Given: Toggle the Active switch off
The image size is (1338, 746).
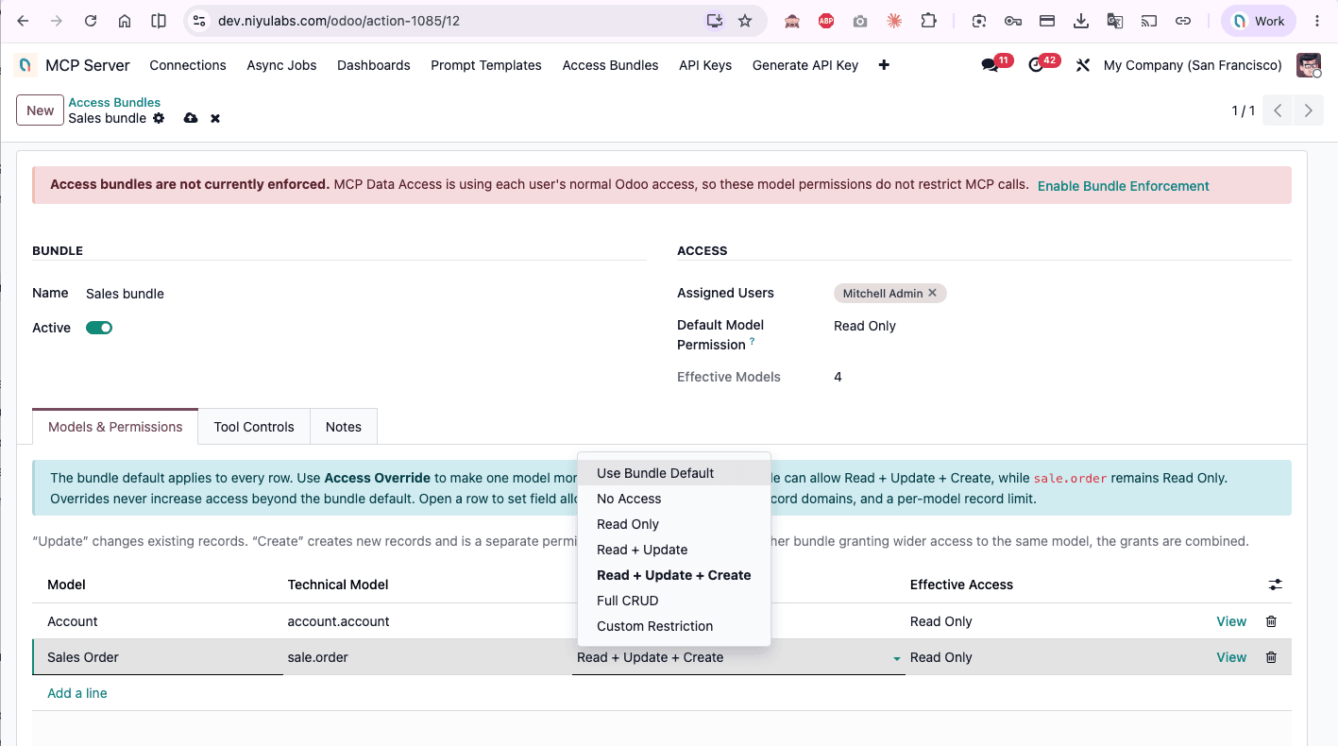Looking at the screenshot, I should coord(99,328).
